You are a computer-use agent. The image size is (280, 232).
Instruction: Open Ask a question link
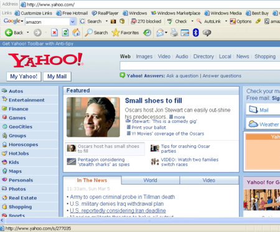coord(182,75)
